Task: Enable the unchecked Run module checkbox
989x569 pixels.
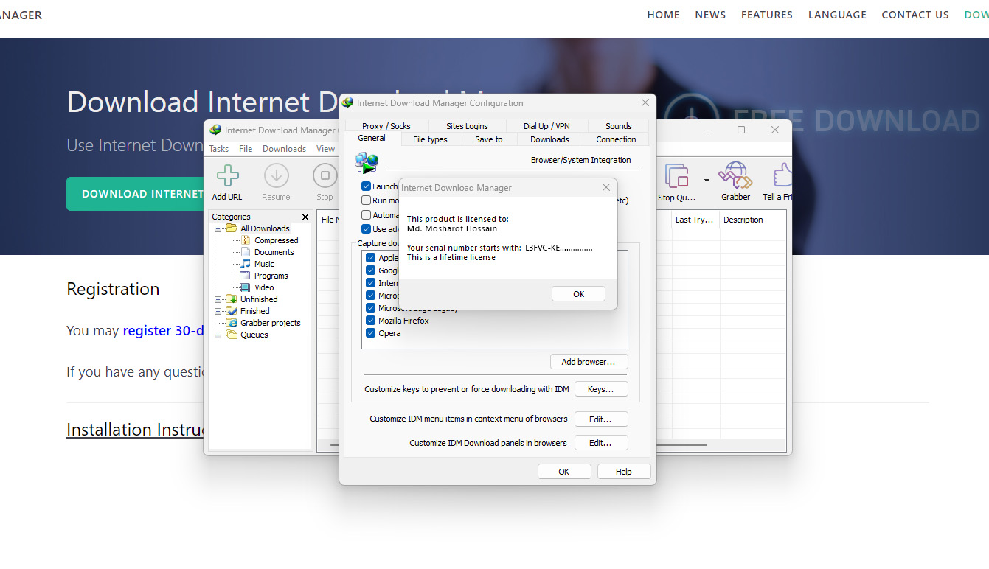Action: (366, 200)
